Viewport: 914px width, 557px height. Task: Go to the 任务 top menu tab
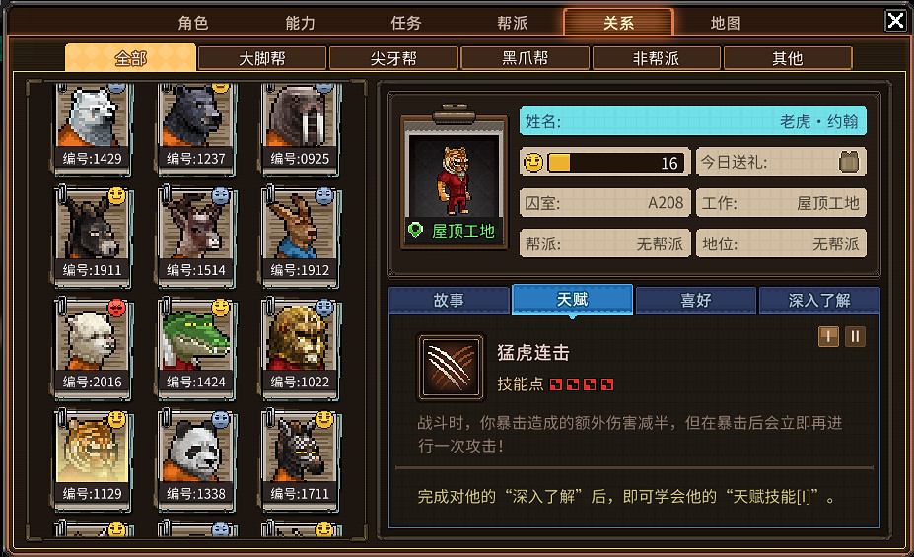(x=406, y=23)
